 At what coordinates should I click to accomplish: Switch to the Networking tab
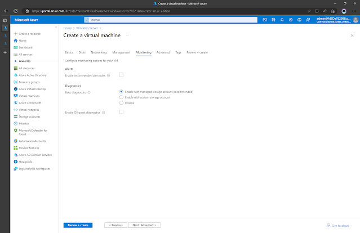click(x=99, y=52)
